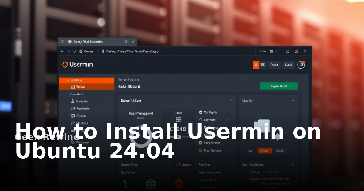Collapse the "Leefor" panel chevron
The width and height of the screenshot is (364, 191).
pos(293,100)
